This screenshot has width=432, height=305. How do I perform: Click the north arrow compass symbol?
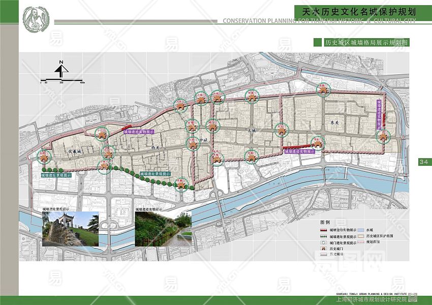pyautogui.click(x=61, y=69)
